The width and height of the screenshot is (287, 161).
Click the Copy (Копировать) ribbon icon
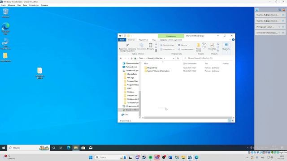pyautogui.click(x=142, y=47)
